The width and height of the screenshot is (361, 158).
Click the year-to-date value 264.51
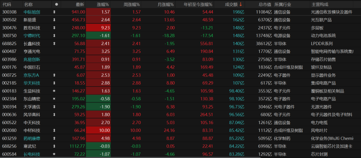(x=207, y=115)
